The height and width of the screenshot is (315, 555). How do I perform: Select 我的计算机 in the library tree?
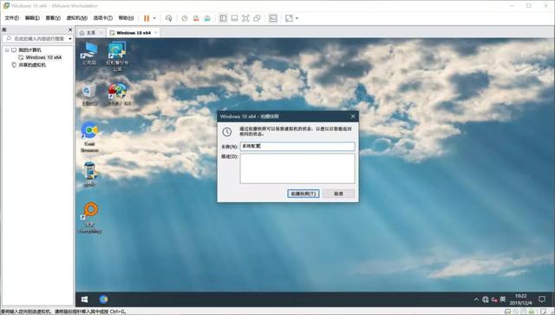tap(29, 50)
